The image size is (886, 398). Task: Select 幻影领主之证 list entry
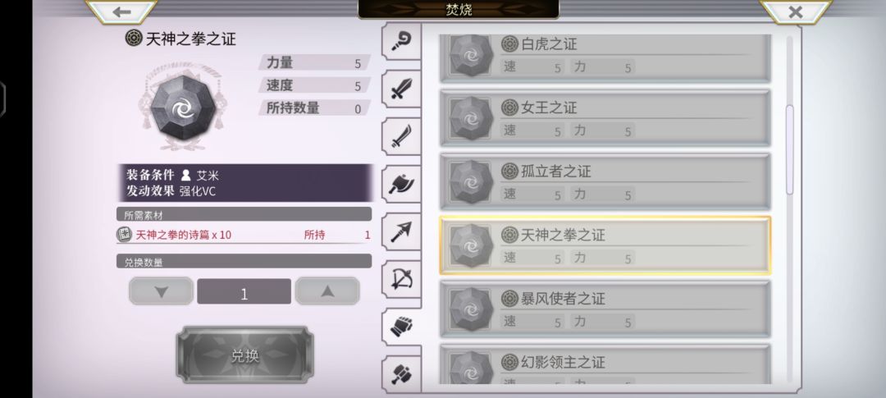605,364
